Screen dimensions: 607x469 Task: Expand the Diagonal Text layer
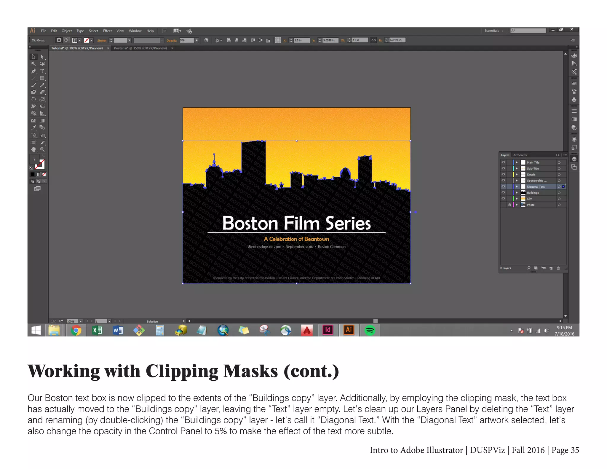[517, 186]
